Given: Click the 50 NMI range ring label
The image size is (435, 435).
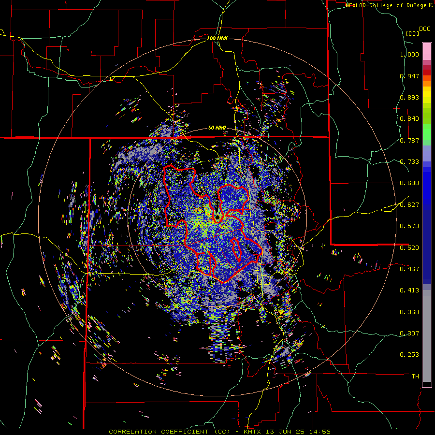Looking at the screenshot, I should 217,128.
